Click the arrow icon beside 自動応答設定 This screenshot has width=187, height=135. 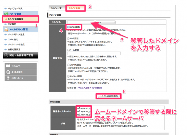click(5, 50)
